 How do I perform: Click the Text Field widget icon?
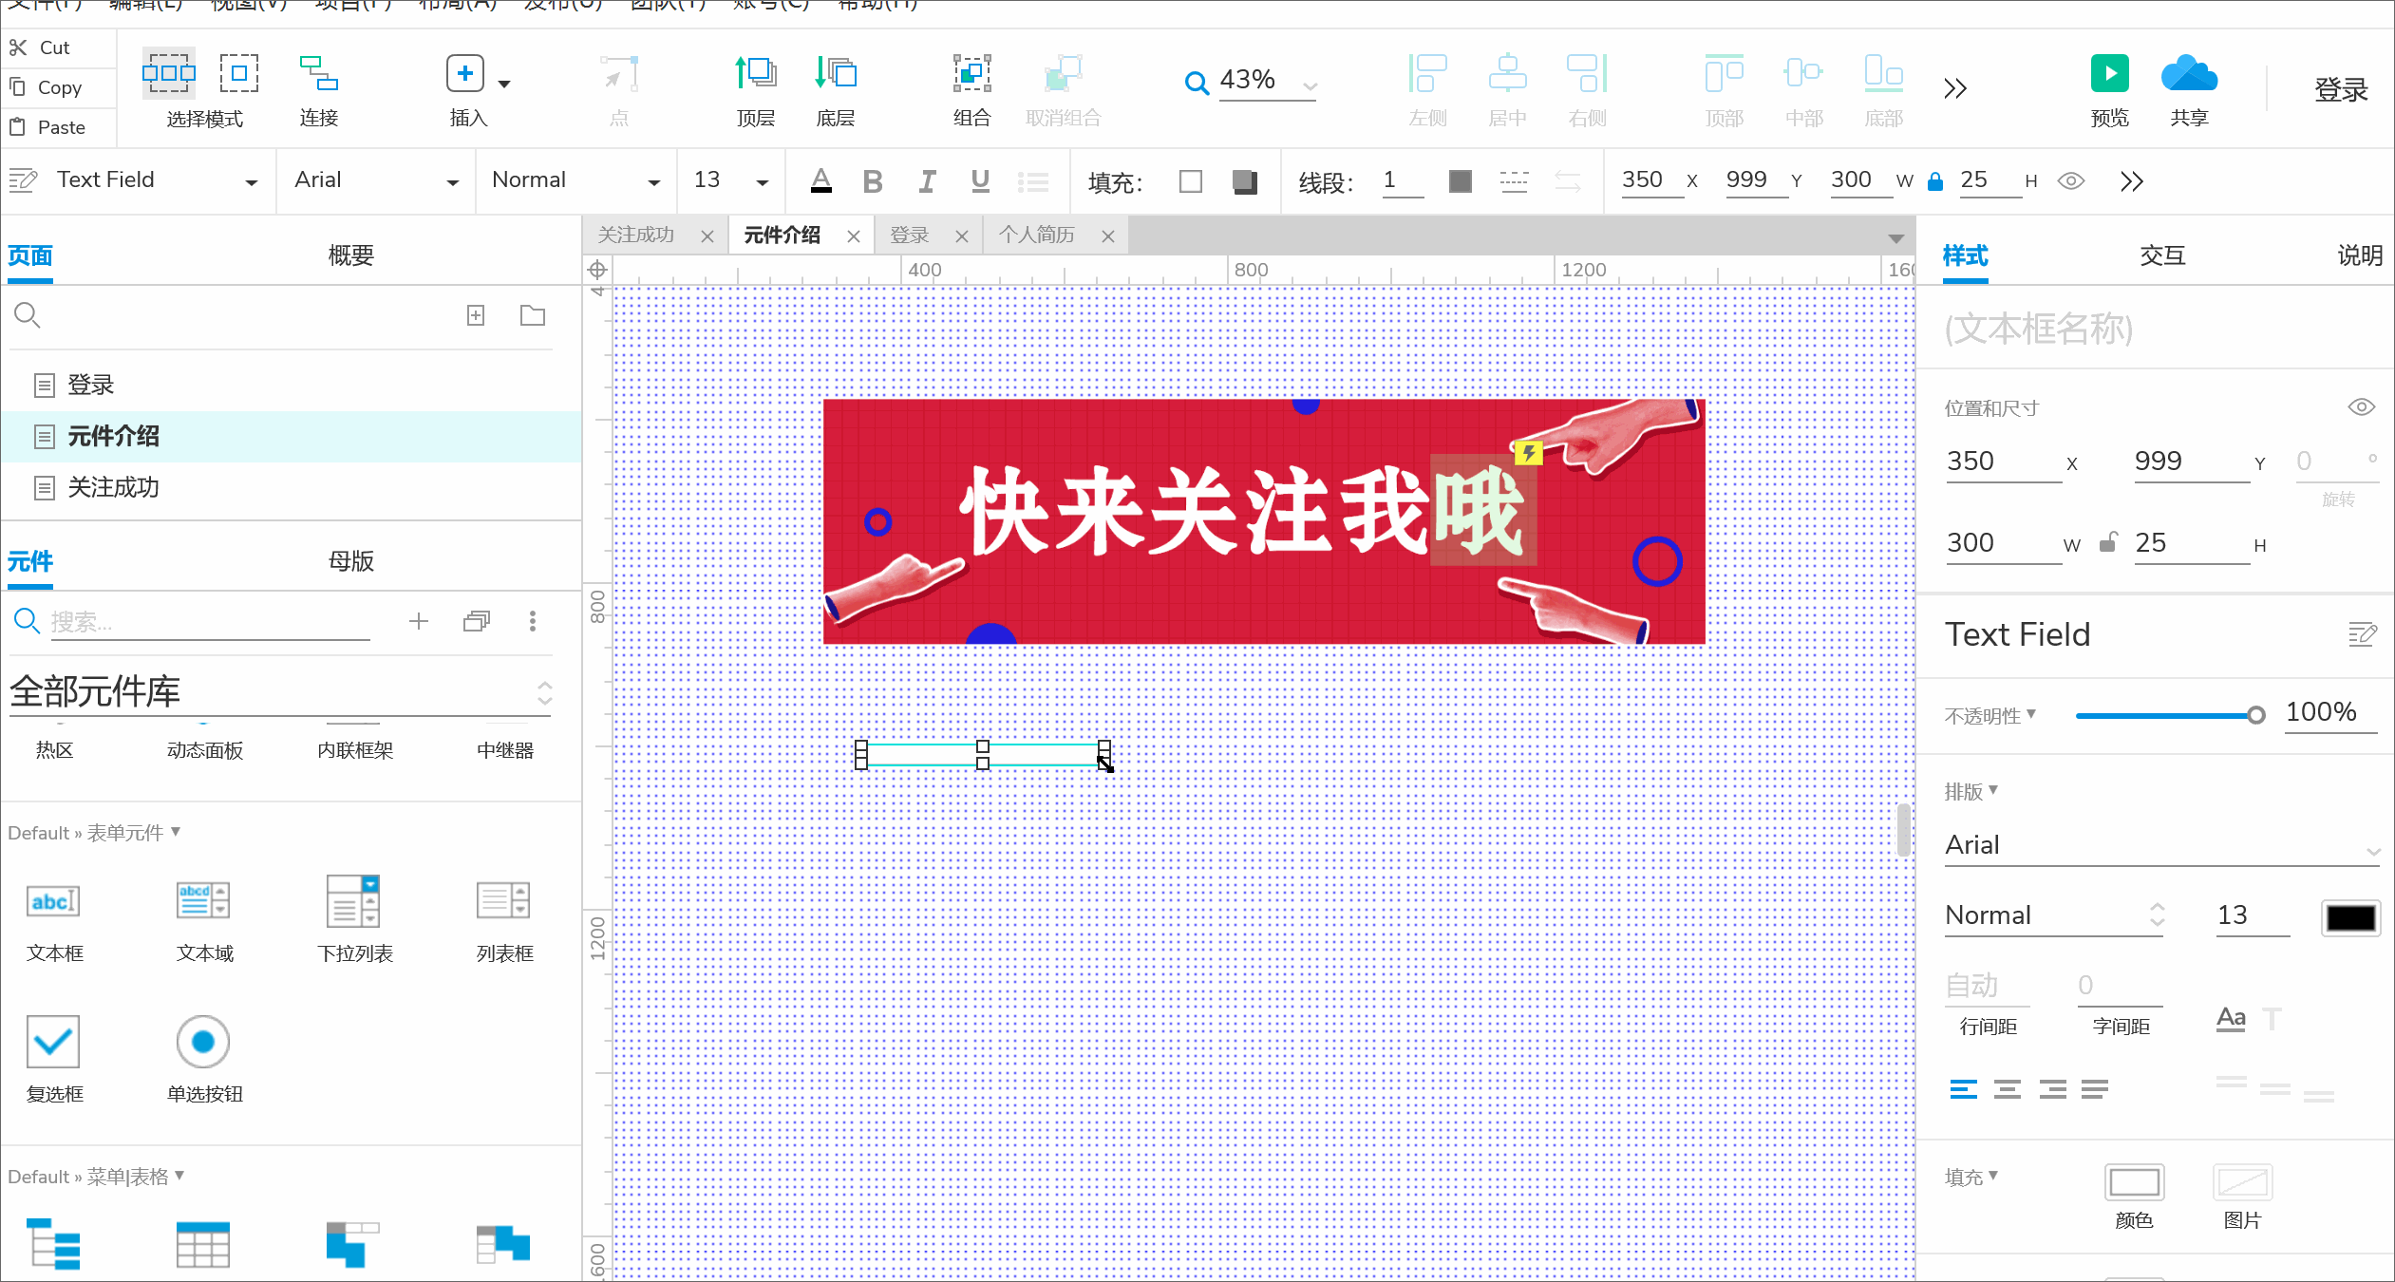[x=53, y=901]
